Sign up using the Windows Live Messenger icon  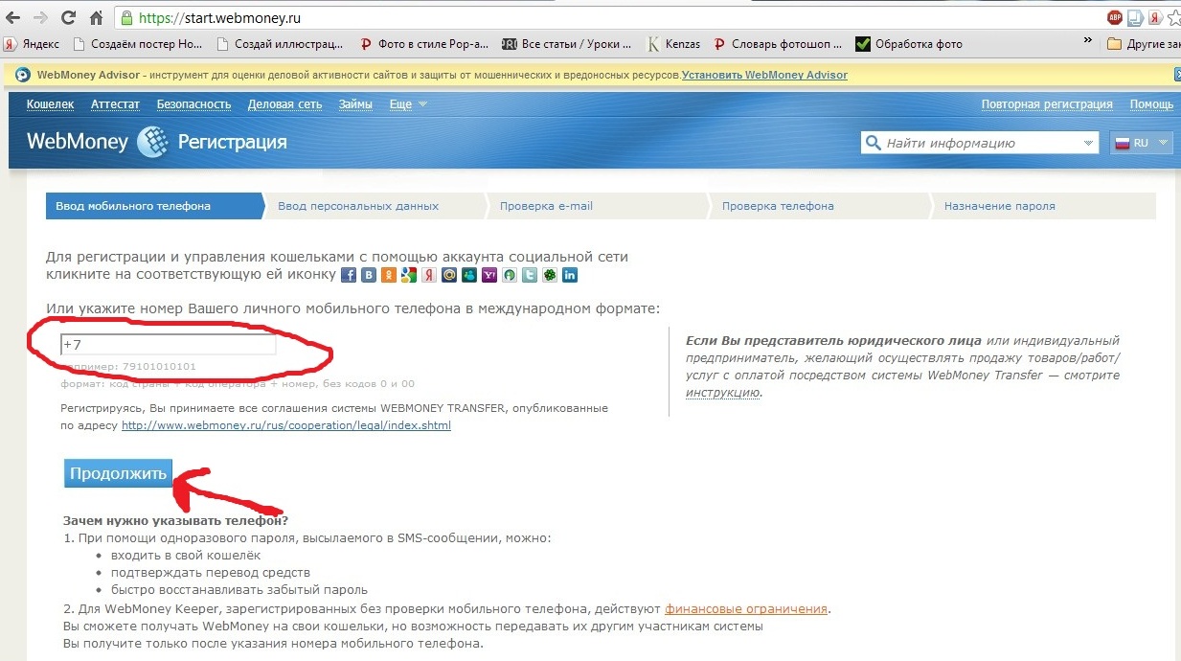click(469, 275)
